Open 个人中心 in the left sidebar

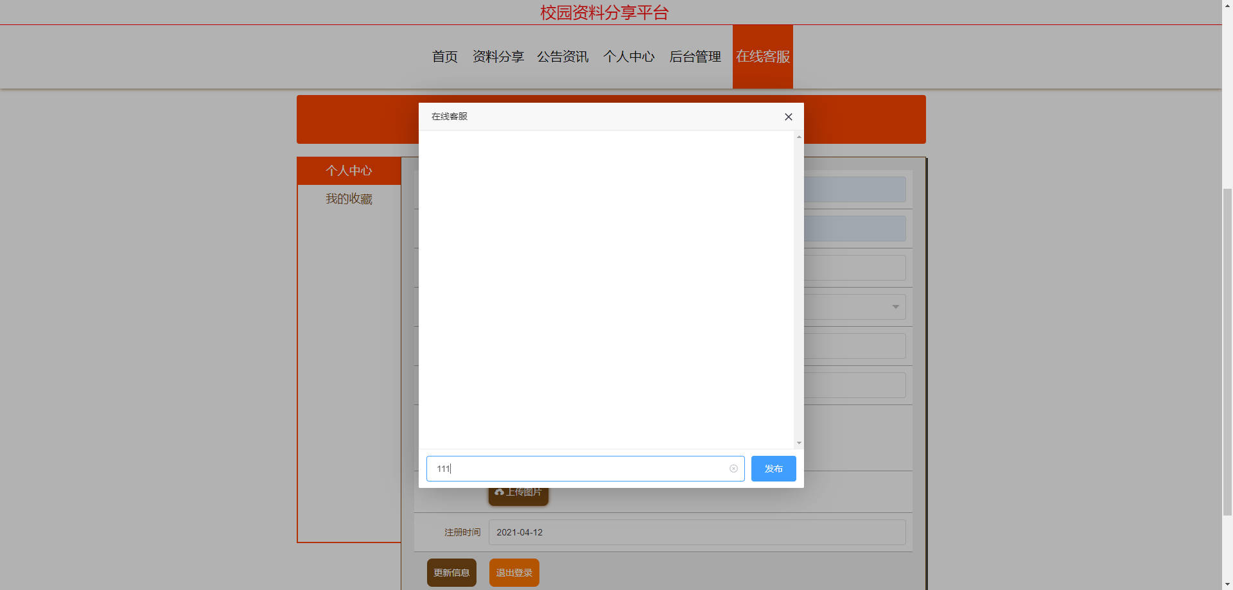349,171
